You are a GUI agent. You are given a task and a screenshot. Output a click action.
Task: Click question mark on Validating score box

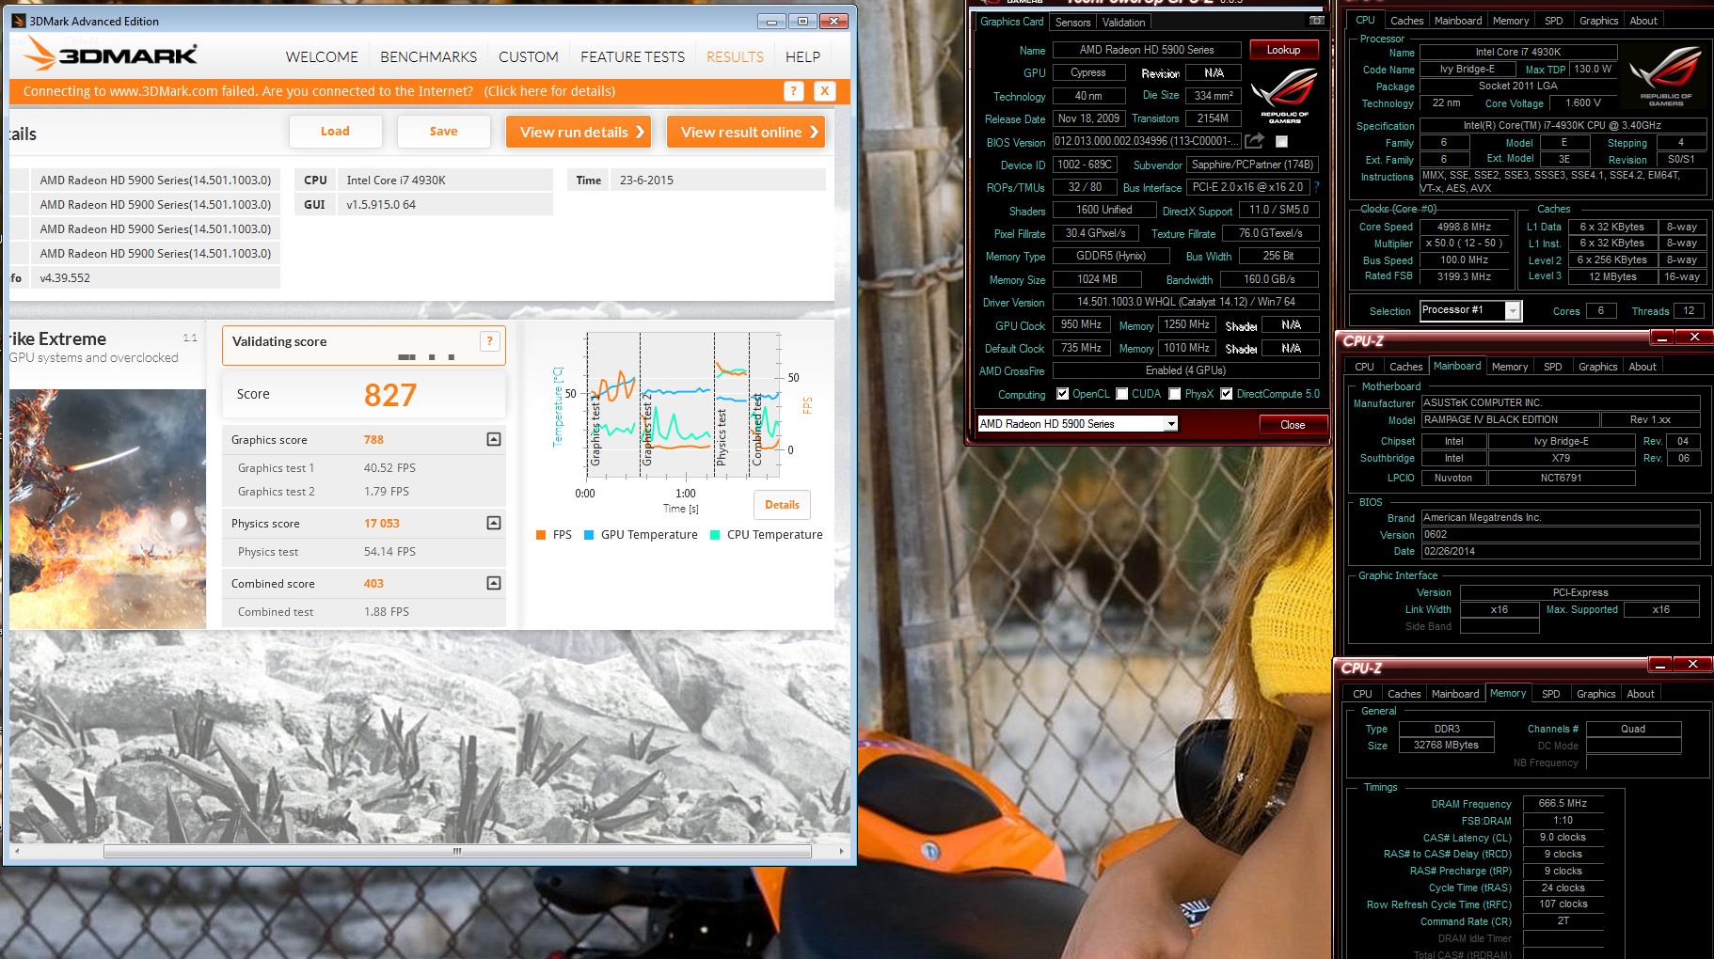tap(489, 341)
